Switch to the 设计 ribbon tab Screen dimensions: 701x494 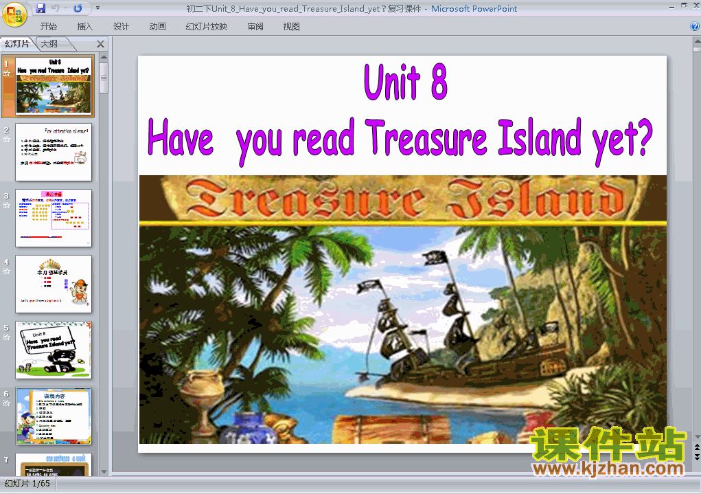click(x=121, y=26)
